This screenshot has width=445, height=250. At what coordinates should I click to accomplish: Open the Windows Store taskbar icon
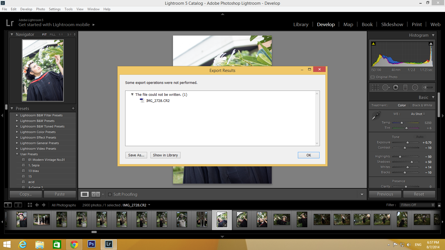57,244
